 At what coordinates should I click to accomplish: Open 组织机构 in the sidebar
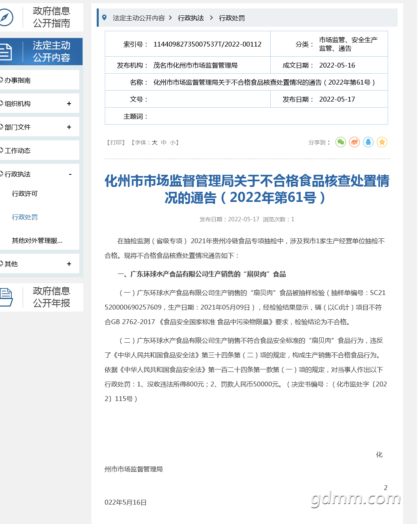[17, 104]
